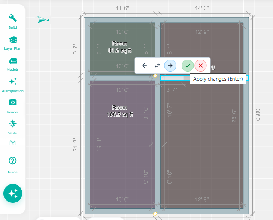Open the Layer Plan panel

tap(12, 43)
